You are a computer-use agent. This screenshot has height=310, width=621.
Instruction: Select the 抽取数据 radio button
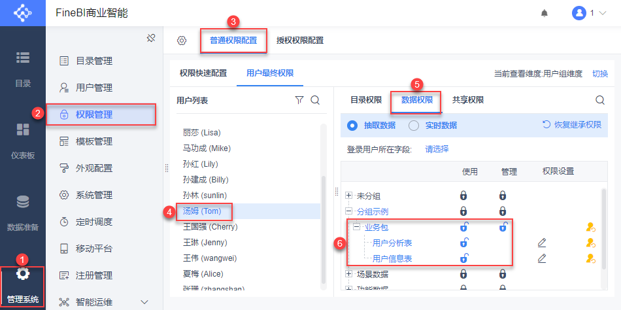(352, 125)
